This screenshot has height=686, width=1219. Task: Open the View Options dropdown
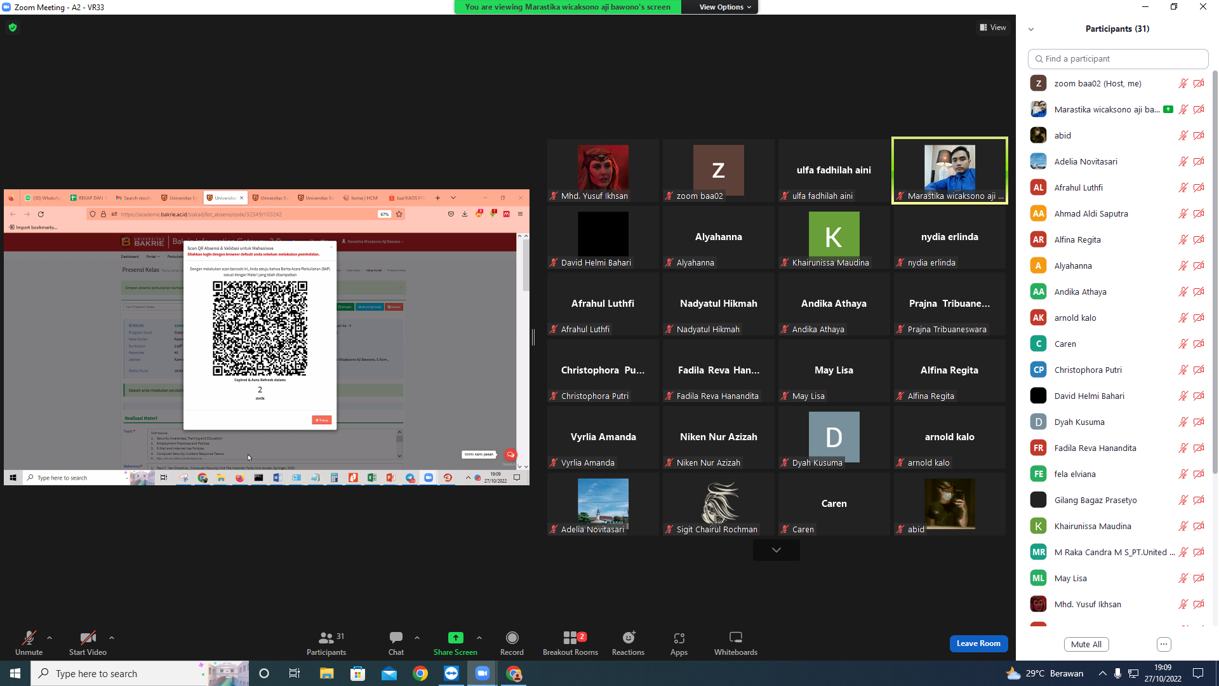point(725,7)
